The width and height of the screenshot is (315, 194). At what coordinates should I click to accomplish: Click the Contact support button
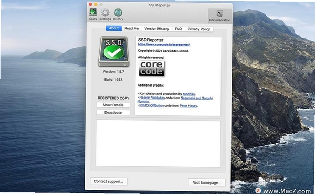(109, 181)
